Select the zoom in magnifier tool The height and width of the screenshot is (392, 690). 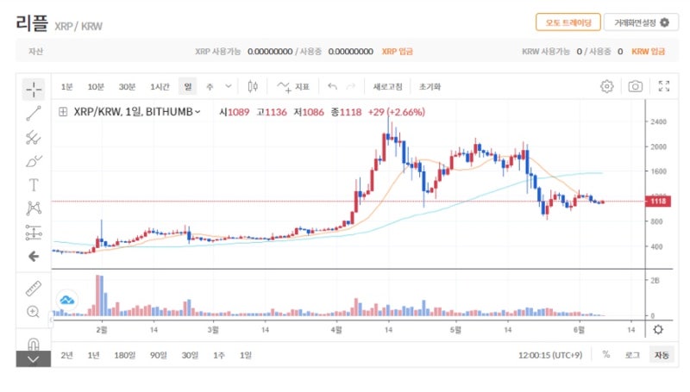(x=34, y=312)
